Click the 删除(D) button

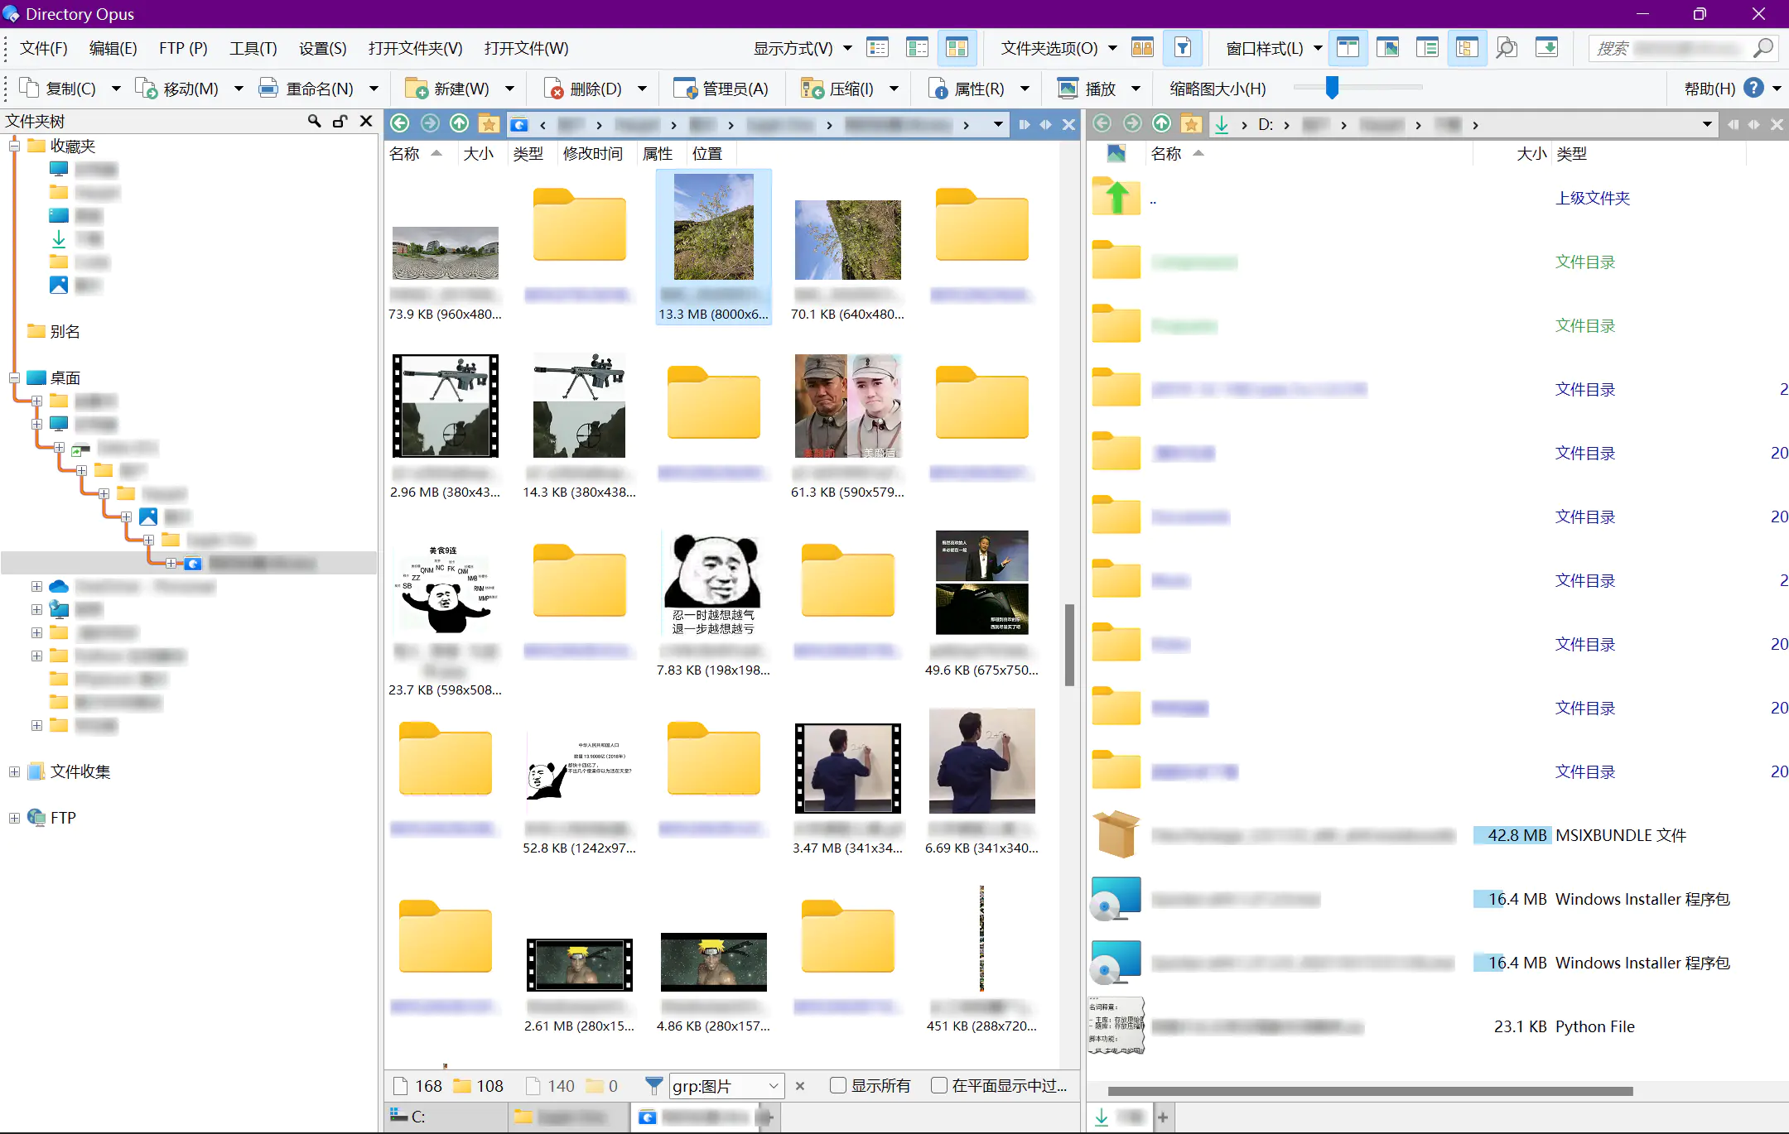click(583, 89)
